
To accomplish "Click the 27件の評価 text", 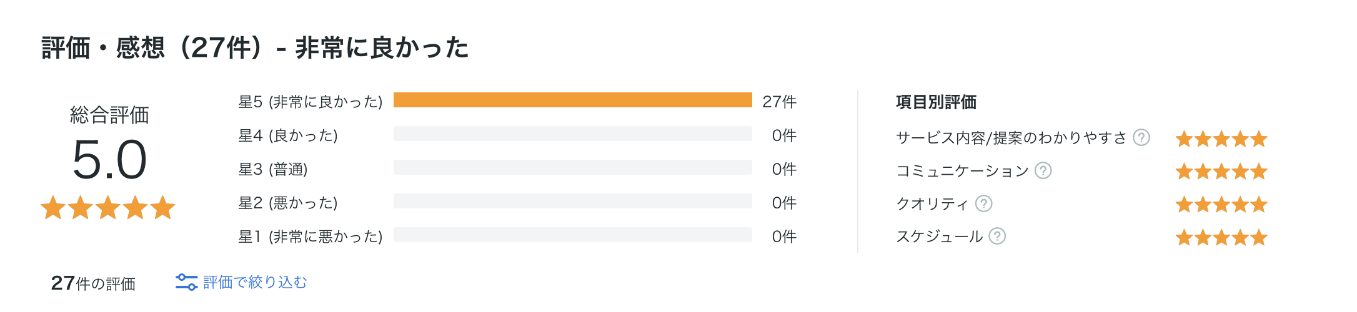I will tap(93, 283).
